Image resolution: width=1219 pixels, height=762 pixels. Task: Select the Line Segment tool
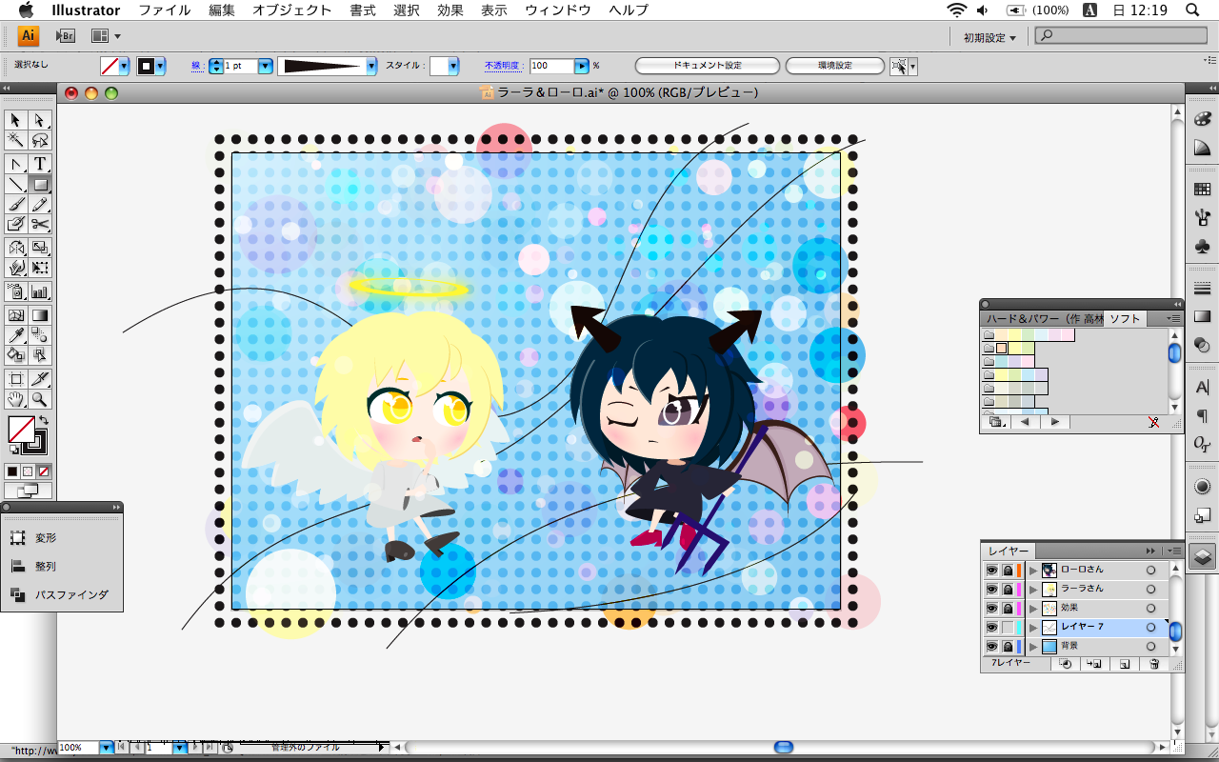(x=15, y=184)
